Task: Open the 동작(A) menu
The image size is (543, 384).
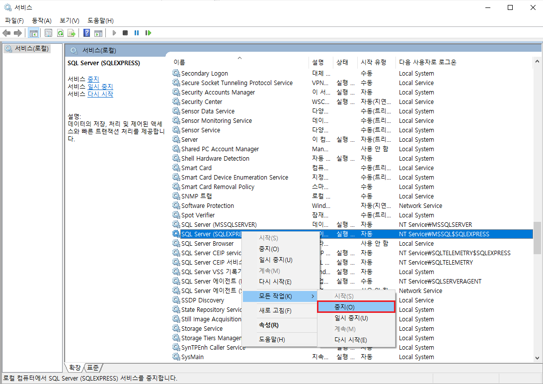Action: click(x=42, y=20)
